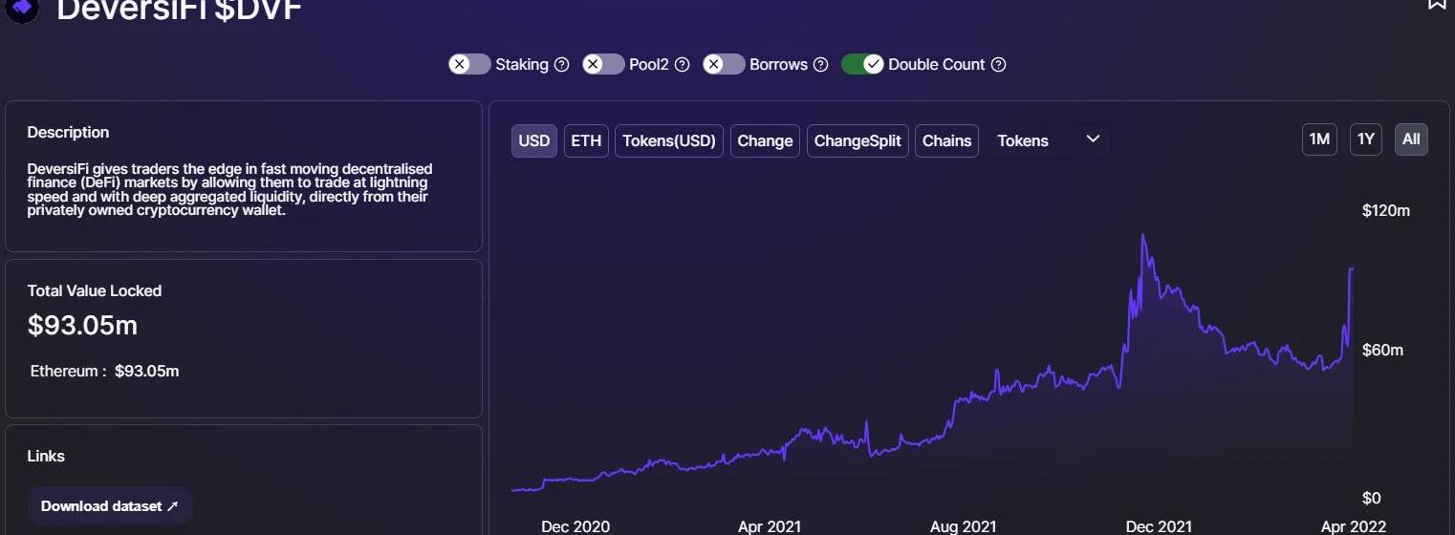Viewport: 1455px width, 535px height.
Task: Switch to the Change chart
Action: click(x=765, y=140)
